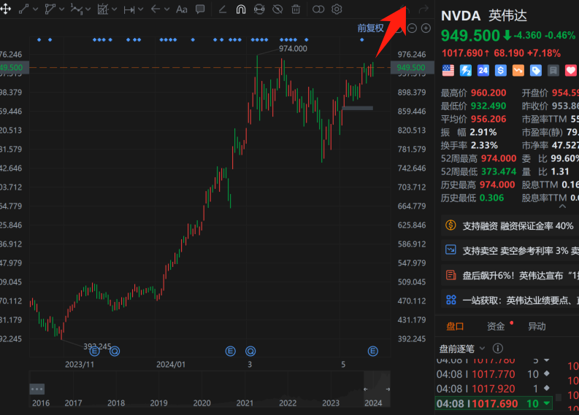This screenshot has width=579, height=415.
Task: Open the 一站获取 earnings highlights link
Action: tap(510, 300)
